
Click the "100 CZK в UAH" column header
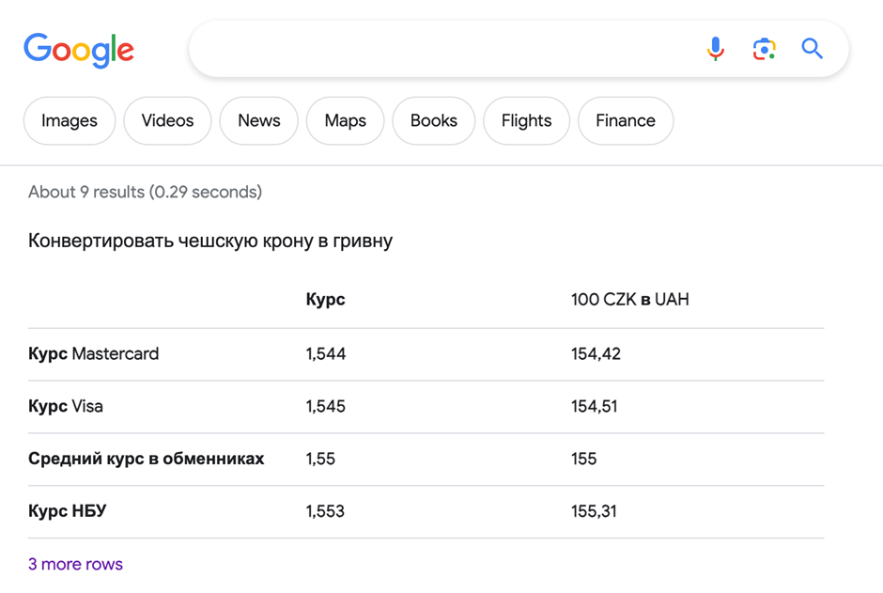629,299
